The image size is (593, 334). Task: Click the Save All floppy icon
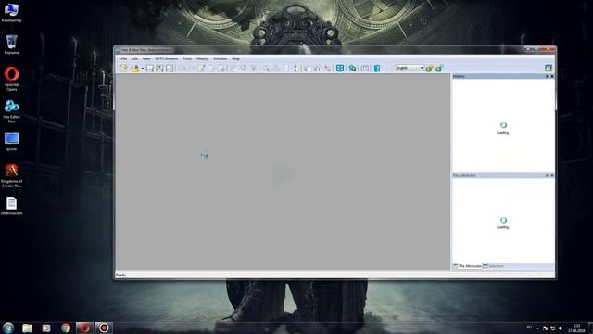(x=170, y=68)
